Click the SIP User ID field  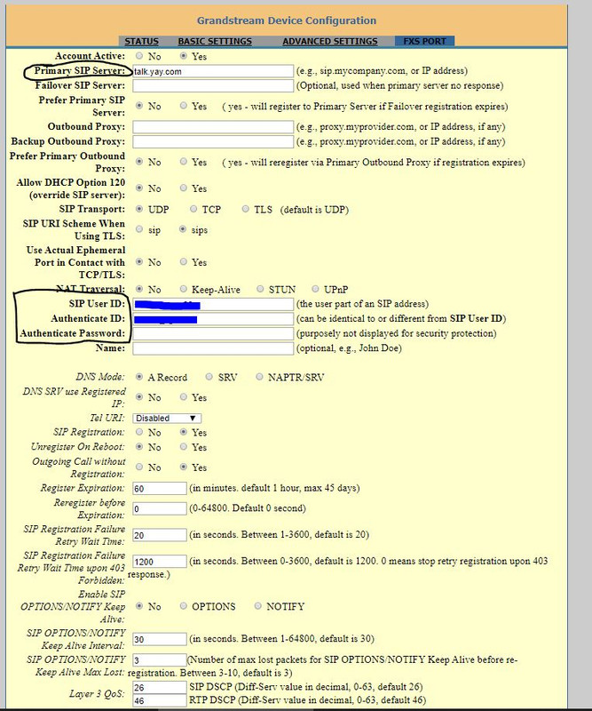tap(213, 304)
